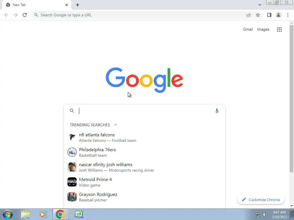Click the Chrome taskbar icon
Image resolution: width=294 pixels, height=220 pixels.
60,214
